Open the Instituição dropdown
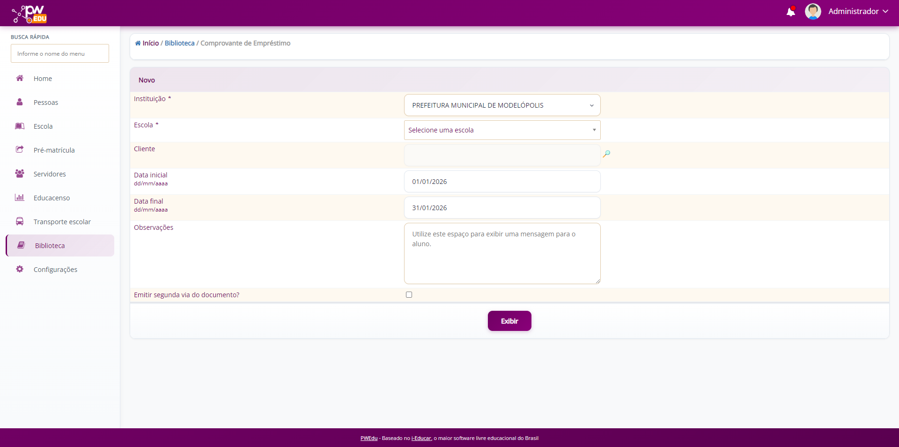 pos(501,105)
